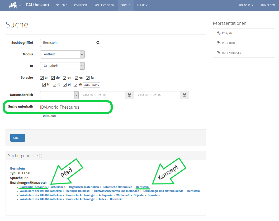Open the calendar picker for second date field
The height and width of the screenshot is (221, 279).
[x=185, y=95]
